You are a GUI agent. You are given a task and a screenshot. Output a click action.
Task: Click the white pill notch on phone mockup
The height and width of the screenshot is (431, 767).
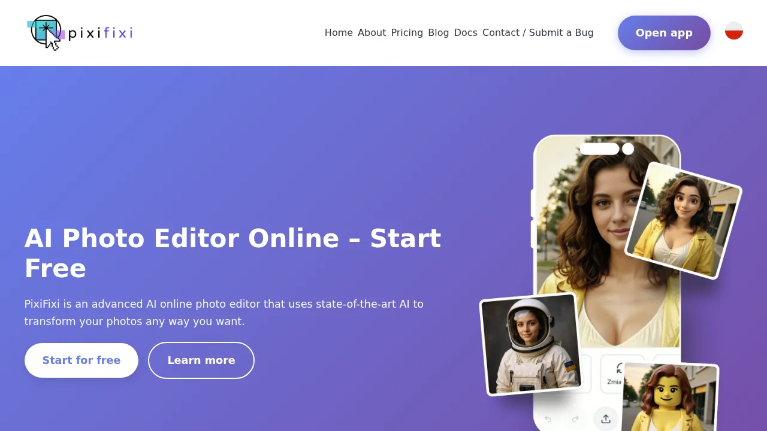[600, 148]
